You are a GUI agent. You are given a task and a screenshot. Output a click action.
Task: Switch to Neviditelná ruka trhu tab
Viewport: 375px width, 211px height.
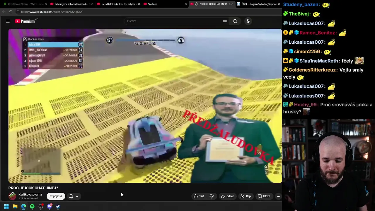click(118, 4)
